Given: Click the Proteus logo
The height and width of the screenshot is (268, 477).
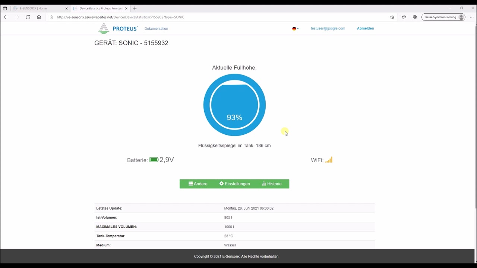Looking at the screenshot, I should pos(118,28).
